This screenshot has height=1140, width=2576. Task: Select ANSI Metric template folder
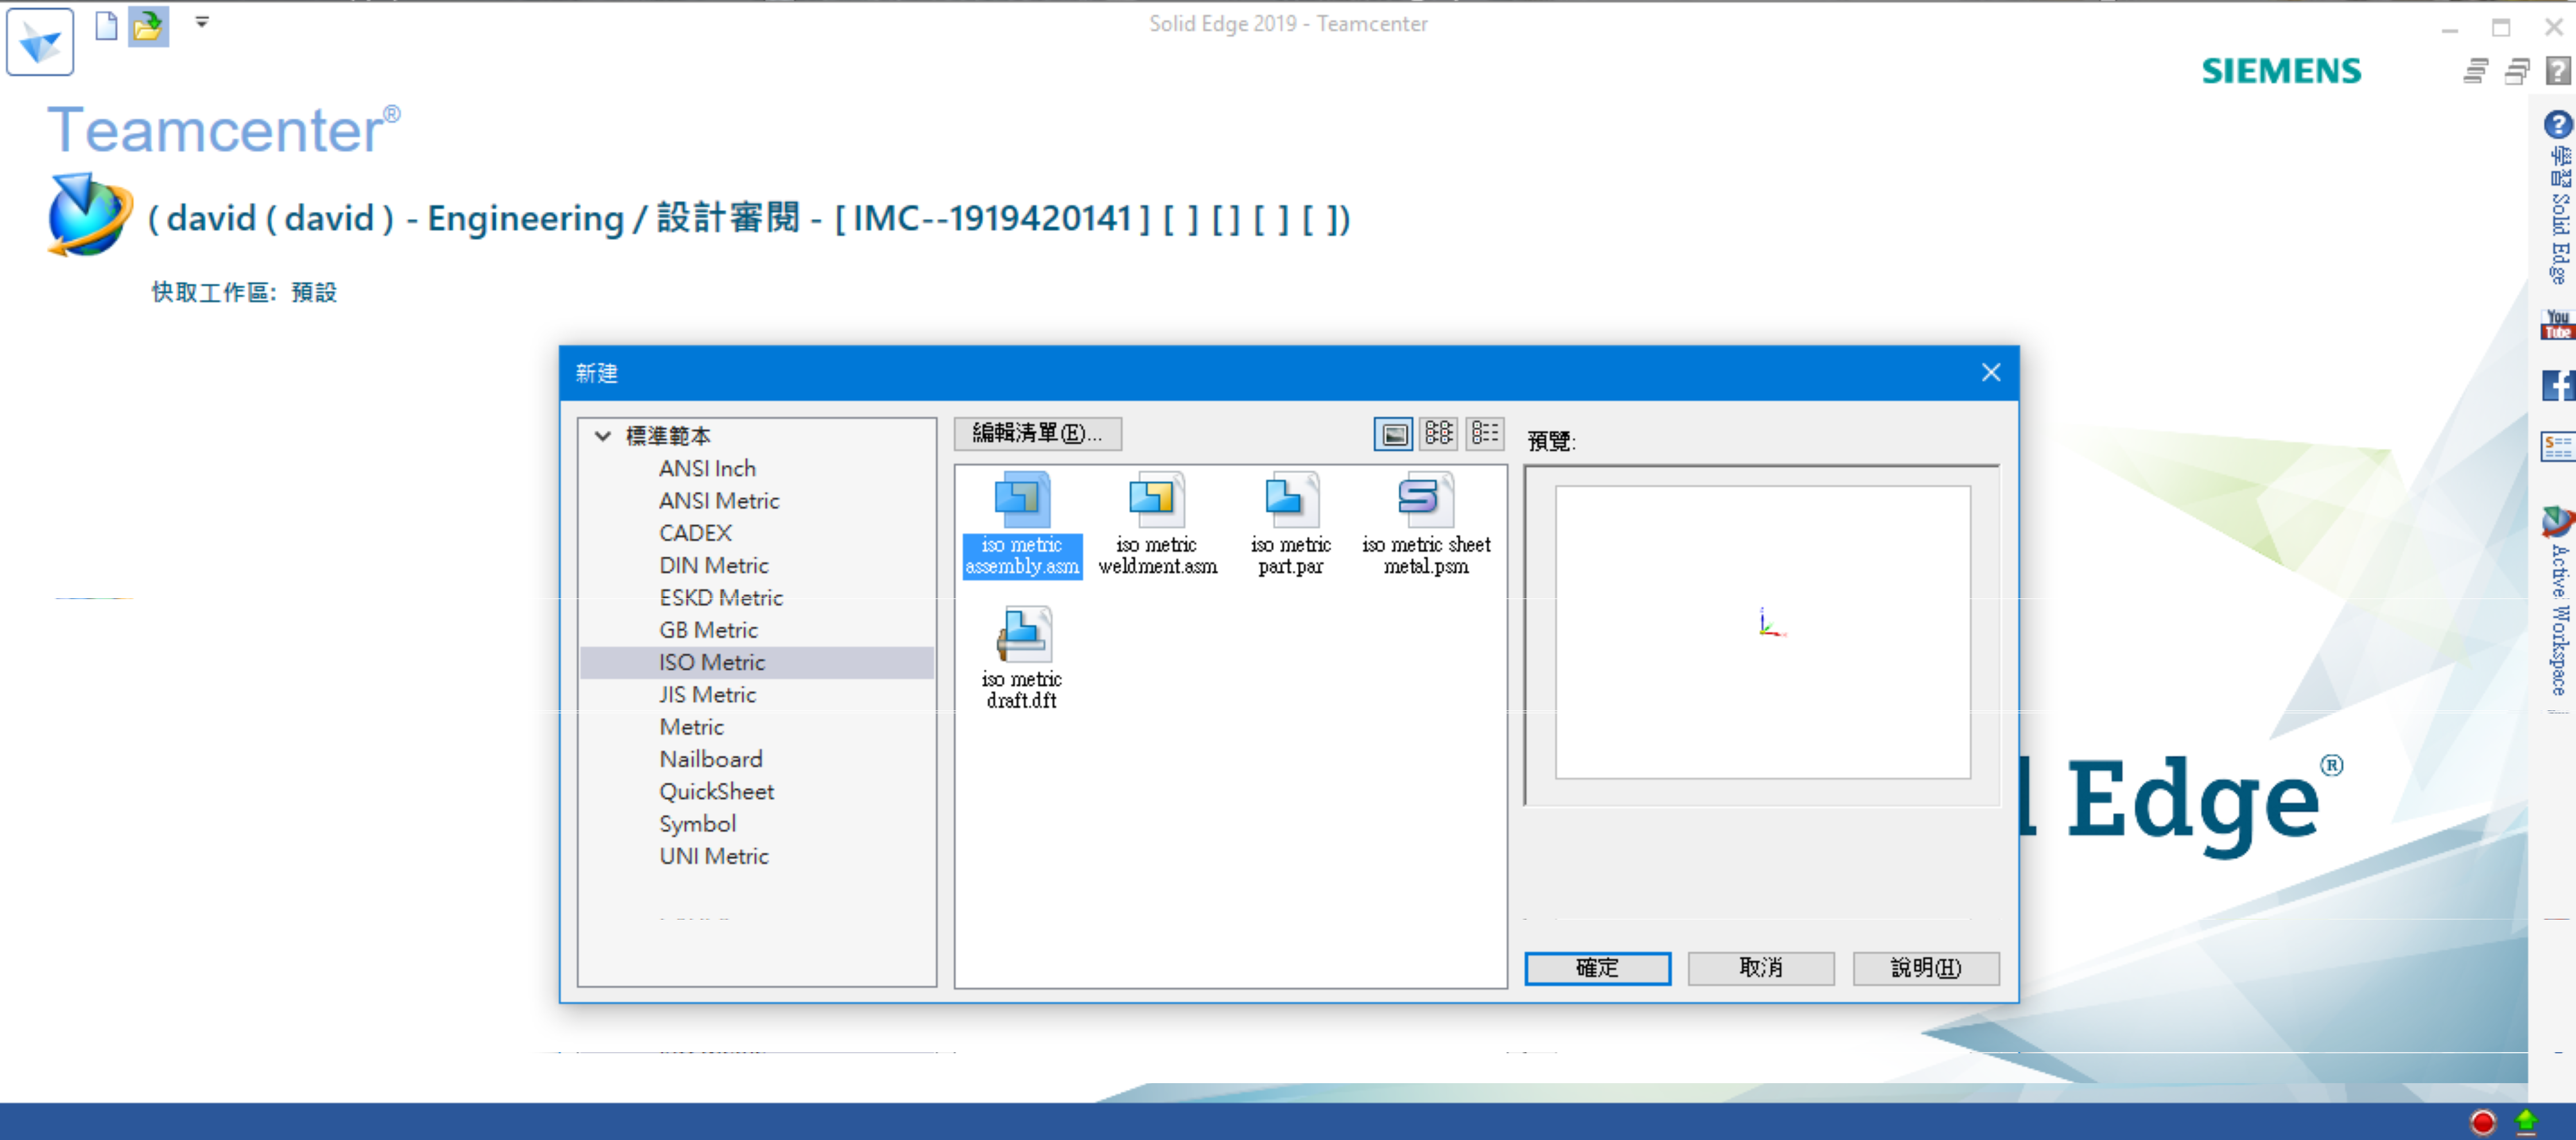(719, 501)
